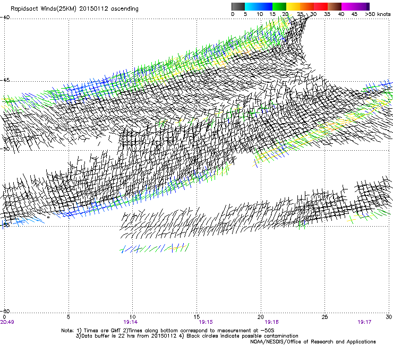
Task: Click the latitude axis label -40
Action: coord(5,18)
